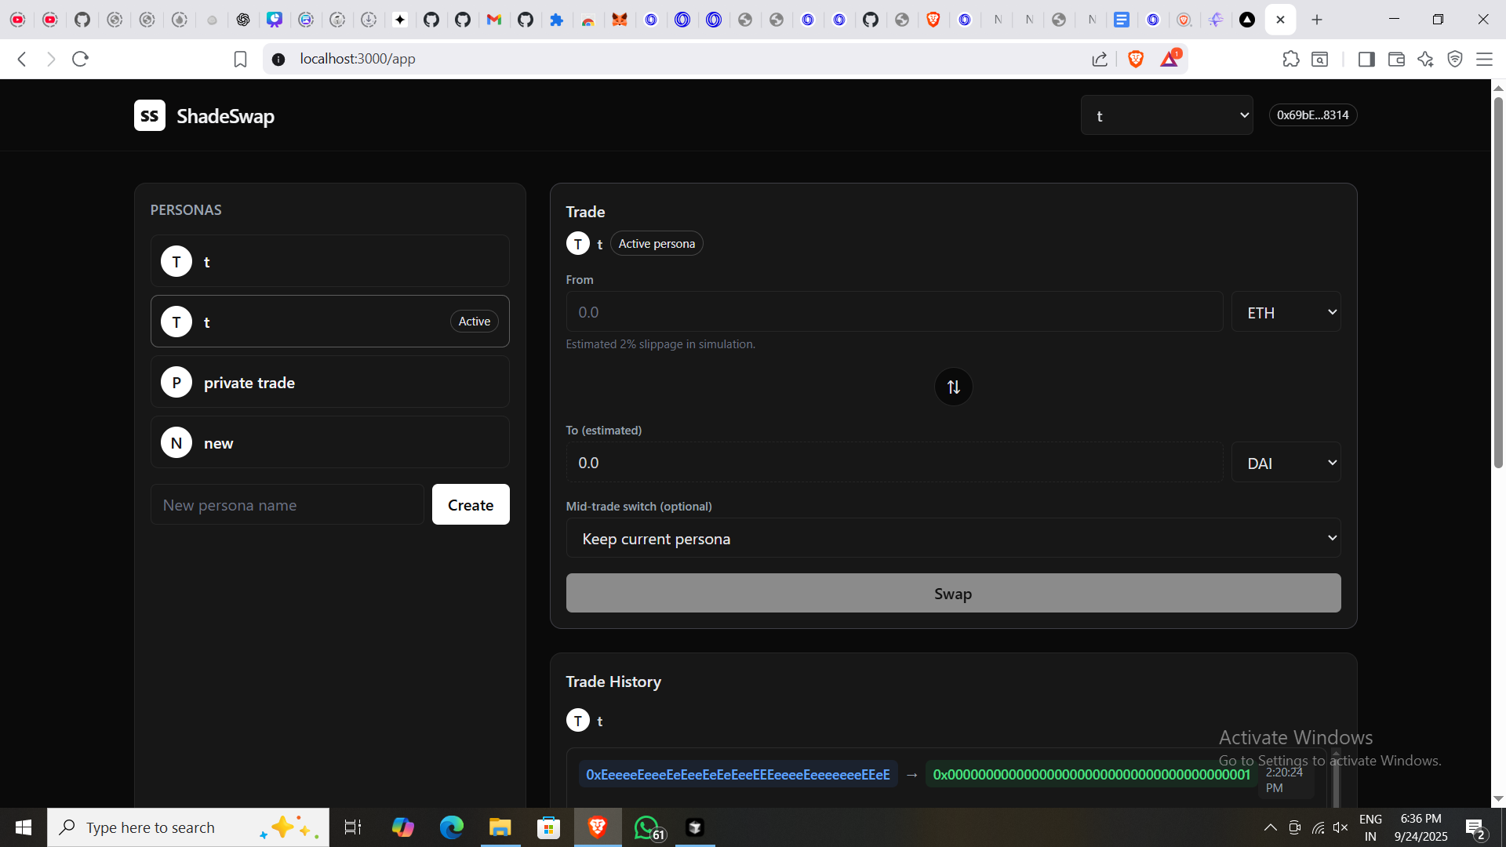Open the ETH token dropdown

tap(1286, 312)
